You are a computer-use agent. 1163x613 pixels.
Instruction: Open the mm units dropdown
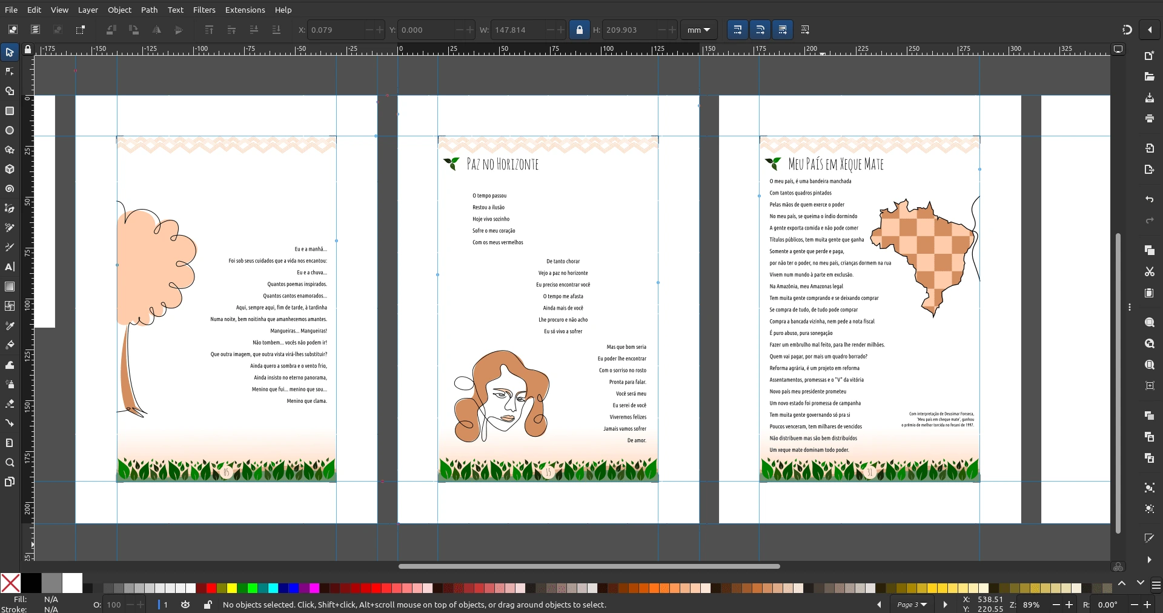click(x=698, y=30)
